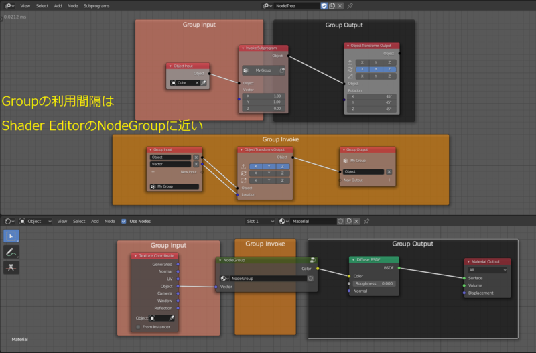Open the Slot 1 dropdown
Viewport: 536px width, 353px height.
(x=260, y=222)
